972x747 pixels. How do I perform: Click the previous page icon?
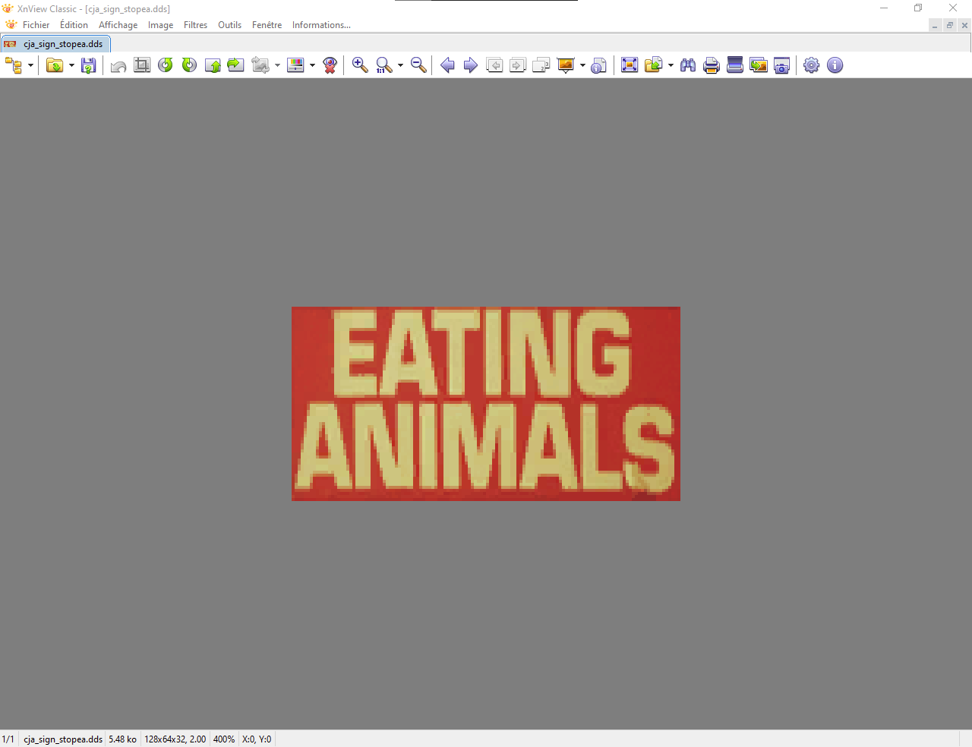pos(494,65)
